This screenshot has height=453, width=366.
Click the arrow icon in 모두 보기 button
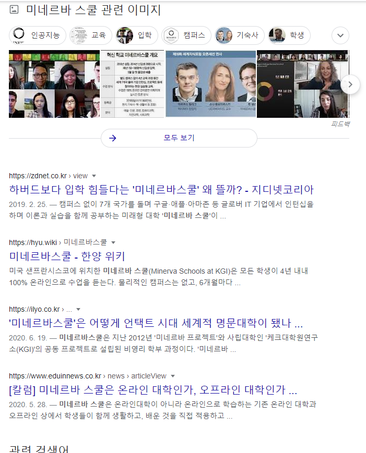(x=113, y=138)
